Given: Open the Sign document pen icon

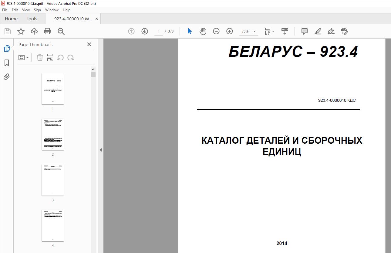Looking at the screenshot, I should pos(331,31).
